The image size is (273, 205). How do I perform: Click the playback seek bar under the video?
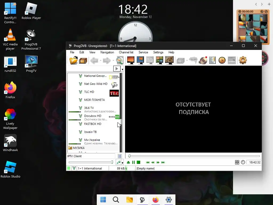click(x=194, y=156)
